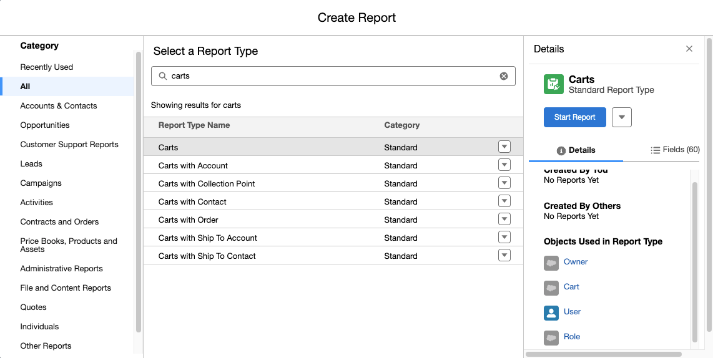Click the Category sidebar scrollbar
Viewport: 713px width, 358px height.
(138, 192)
